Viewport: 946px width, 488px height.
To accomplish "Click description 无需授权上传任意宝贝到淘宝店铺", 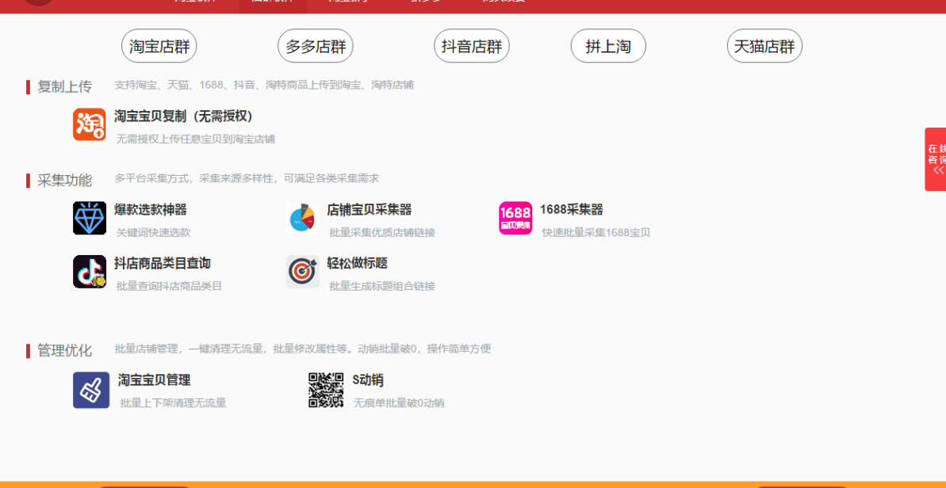I will (196, 139).
